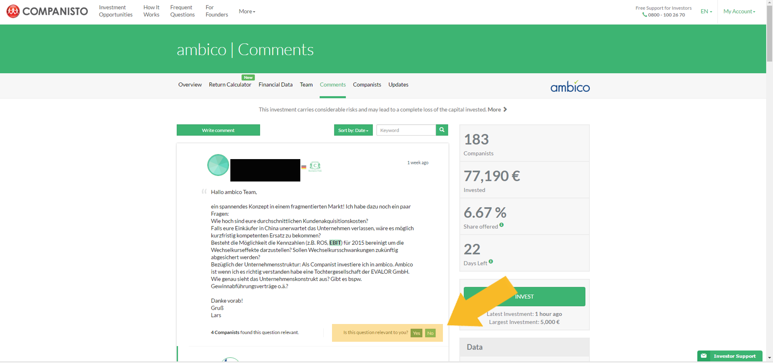Click the ambico company logo

570,87
